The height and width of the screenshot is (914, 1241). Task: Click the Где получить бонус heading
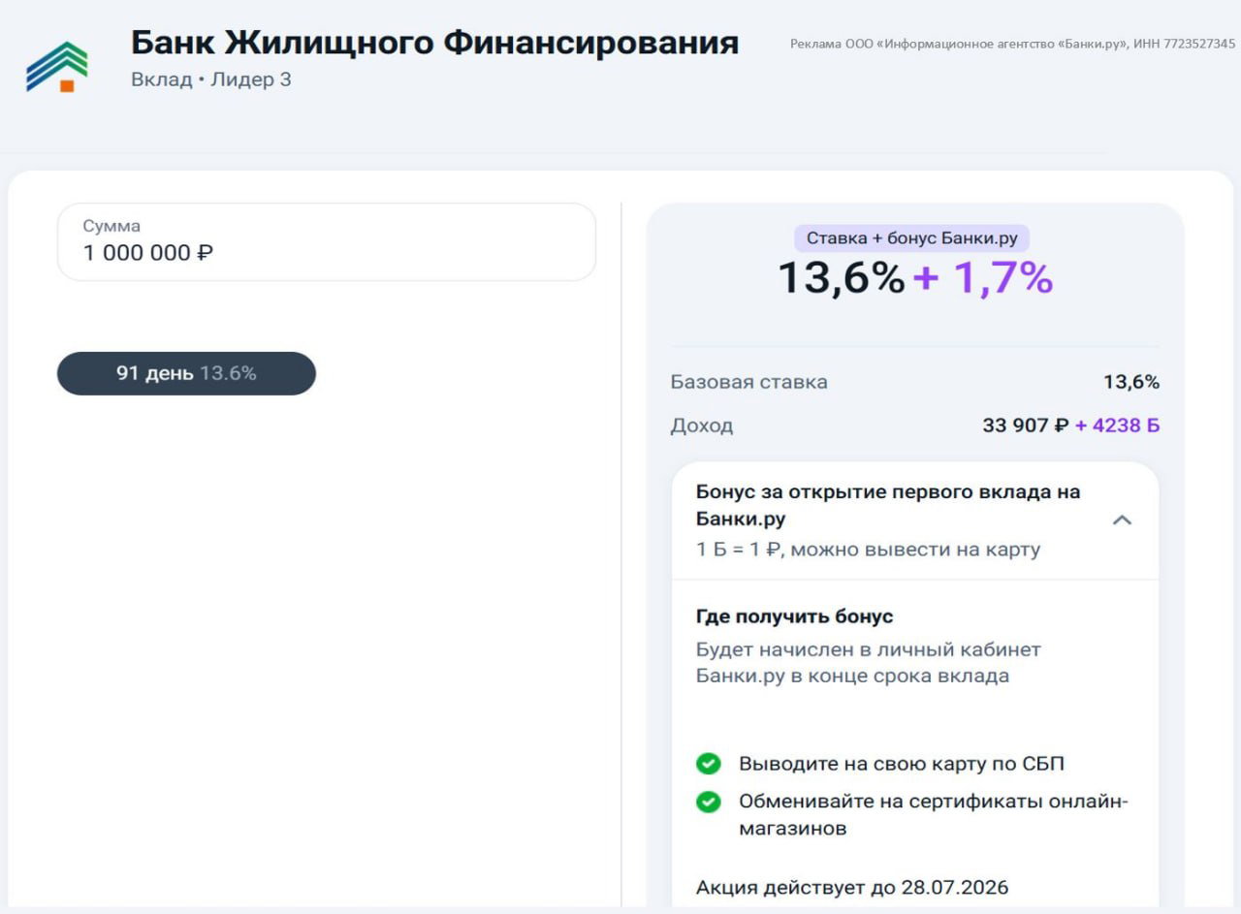click(x=795, y=616)
